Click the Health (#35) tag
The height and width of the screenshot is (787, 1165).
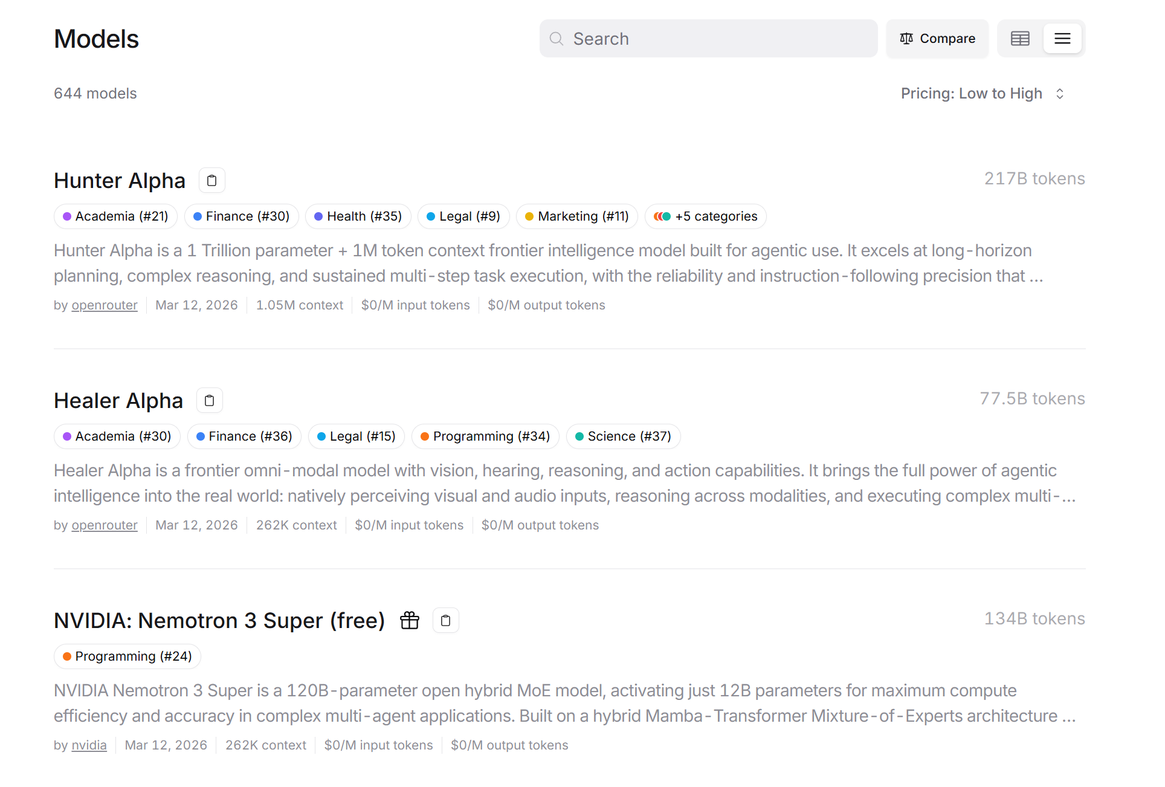point(358,216)
